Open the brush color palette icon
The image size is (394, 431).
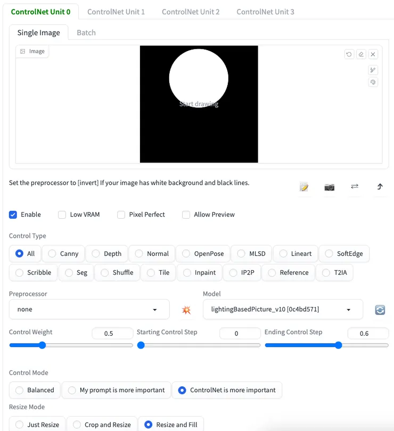pos(373,82)
